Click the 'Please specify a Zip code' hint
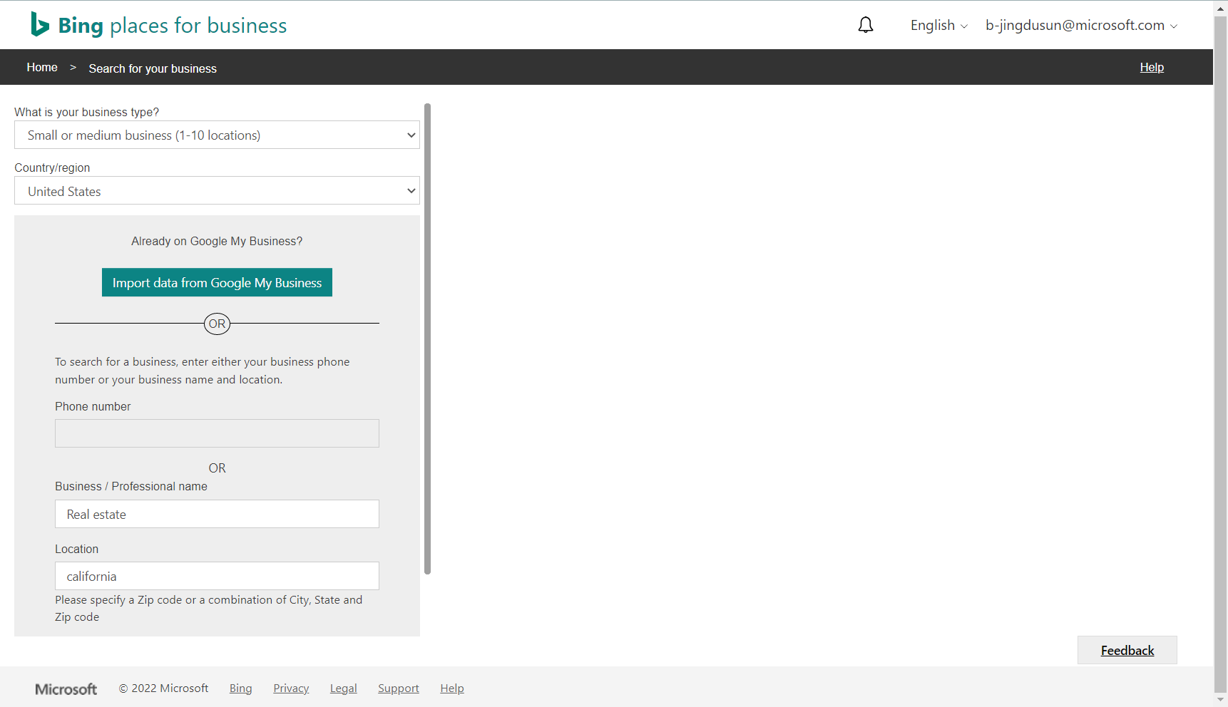Viewport: 1228px width, 707px height. [x=209, y=609]
